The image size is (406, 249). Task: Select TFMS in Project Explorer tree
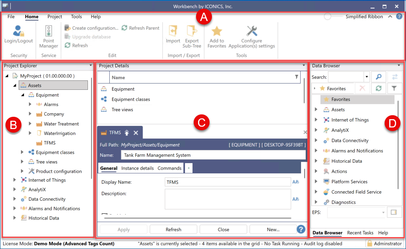(x=50, y=143)
